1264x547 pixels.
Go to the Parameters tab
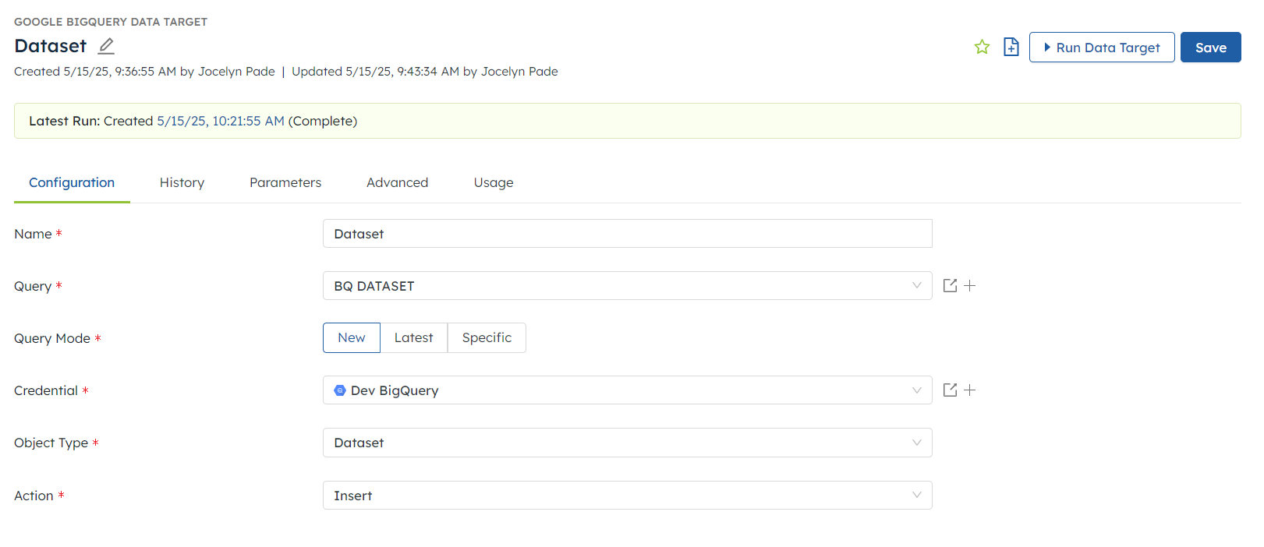pyautogui.click(x=285, y=182)
